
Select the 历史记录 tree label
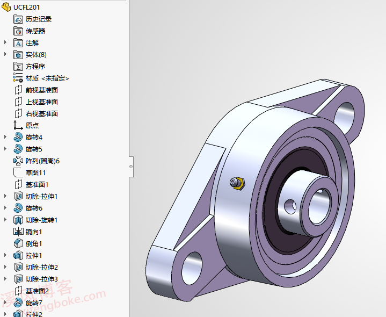[39, 19]
